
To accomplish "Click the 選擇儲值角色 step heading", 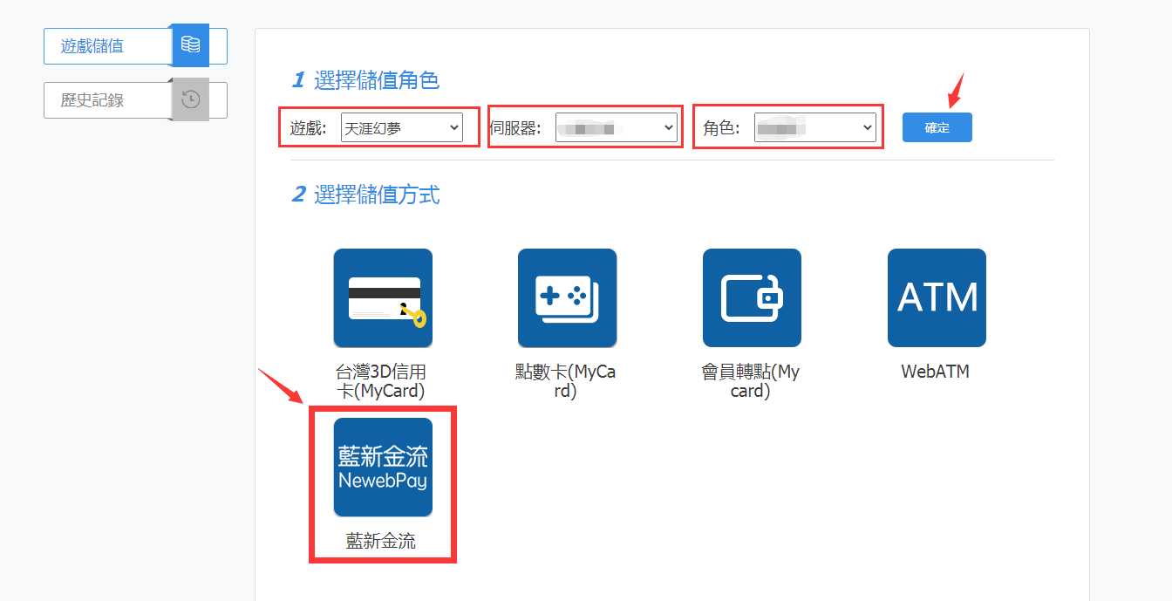I will [376, 81].
